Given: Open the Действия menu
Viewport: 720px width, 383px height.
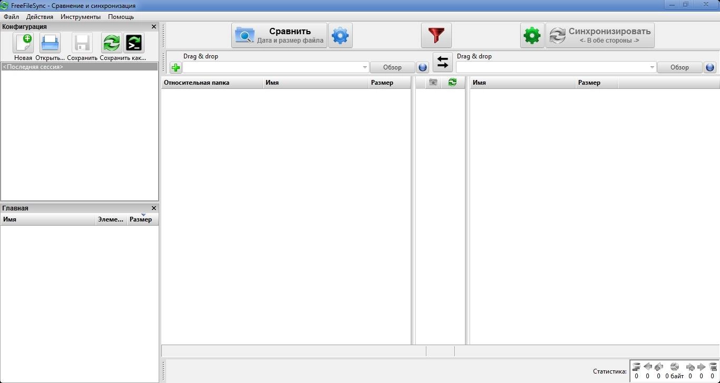Looking at the screenshot, I should (x=40, y=17).
